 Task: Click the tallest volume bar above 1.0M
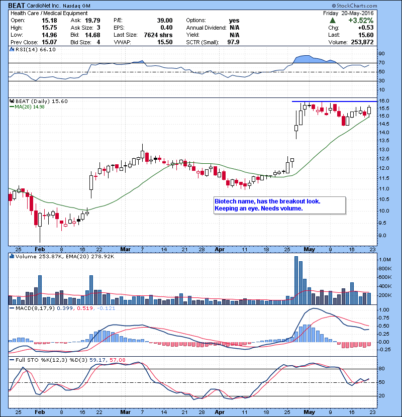[x=296, y=280]
